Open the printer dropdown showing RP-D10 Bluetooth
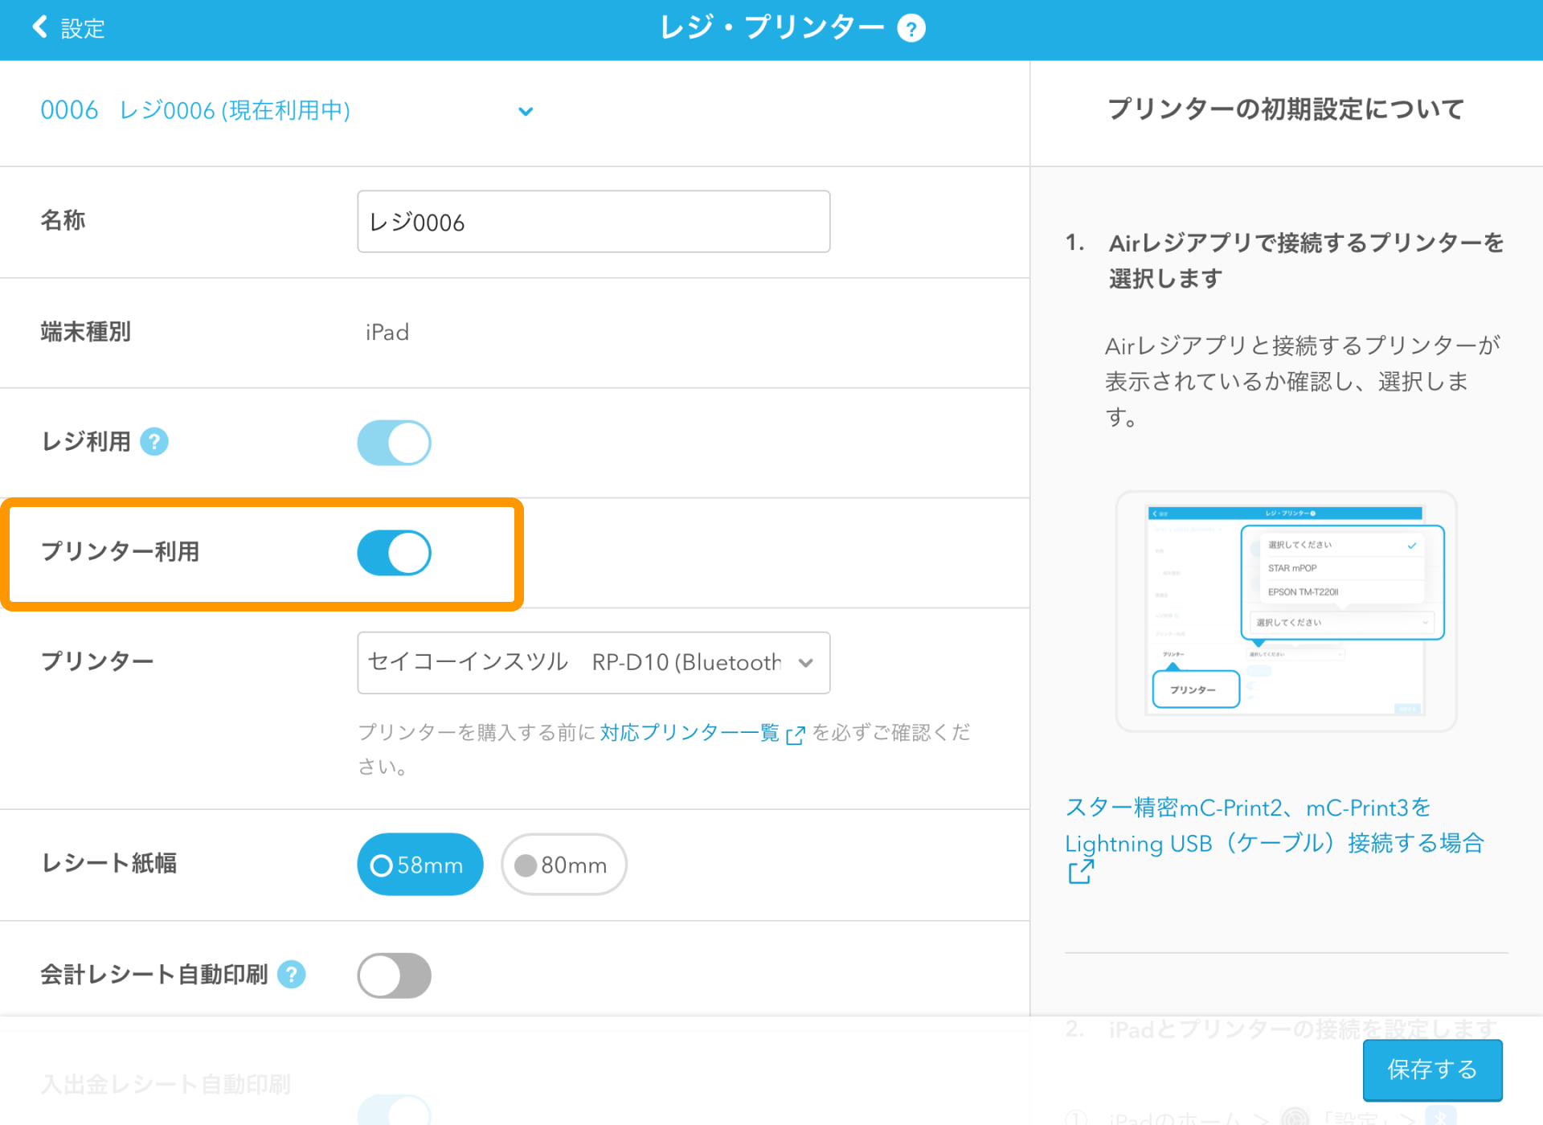1543x1125 pixels. [593, 662]
